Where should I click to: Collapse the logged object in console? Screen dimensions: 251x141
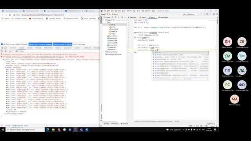point(4,60)
